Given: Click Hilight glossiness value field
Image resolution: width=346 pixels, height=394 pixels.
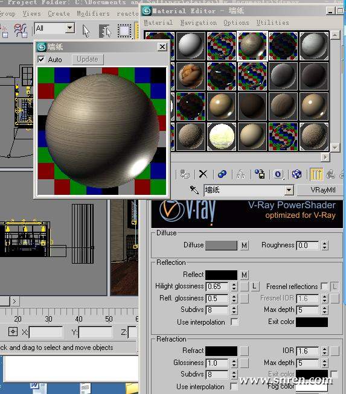Looking at the screenshot, I should click(x=217, y=287).
